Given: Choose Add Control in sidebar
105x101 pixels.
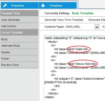Looking at the screenshot, I should 19,26.
